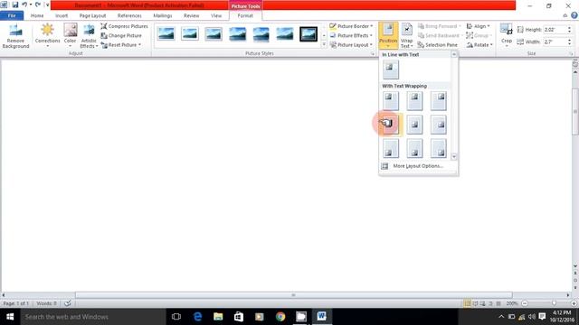Click the proofing check icon in status bar

pyautogui.click(x=68, y=303)
